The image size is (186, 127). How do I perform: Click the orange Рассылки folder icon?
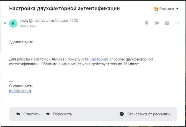pyautogui.click(x=156, y=9)
